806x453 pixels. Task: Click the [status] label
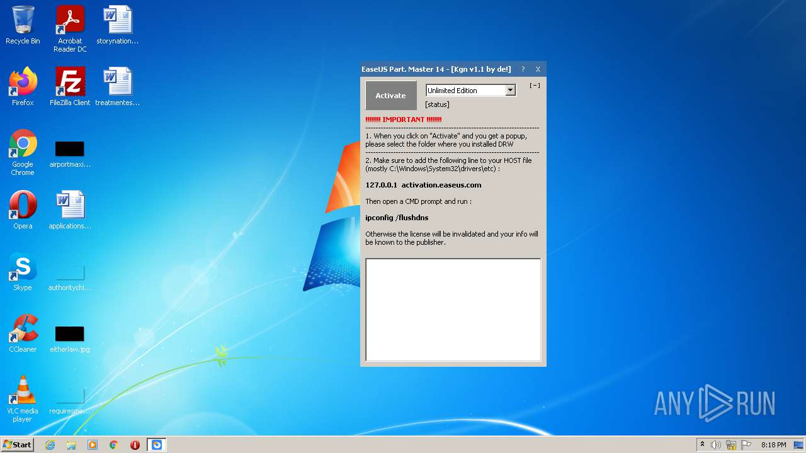point(438,104)
